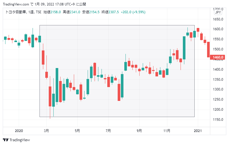Click the +202.0 (+9.59%) change value
Viewport: 229px width, 145px height.
coord(133,12)
